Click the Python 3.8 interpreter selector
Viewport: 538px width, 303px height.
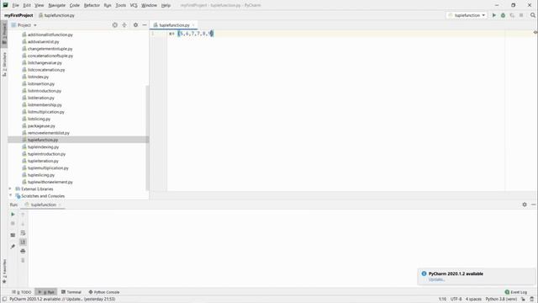[x=501, y=300]
